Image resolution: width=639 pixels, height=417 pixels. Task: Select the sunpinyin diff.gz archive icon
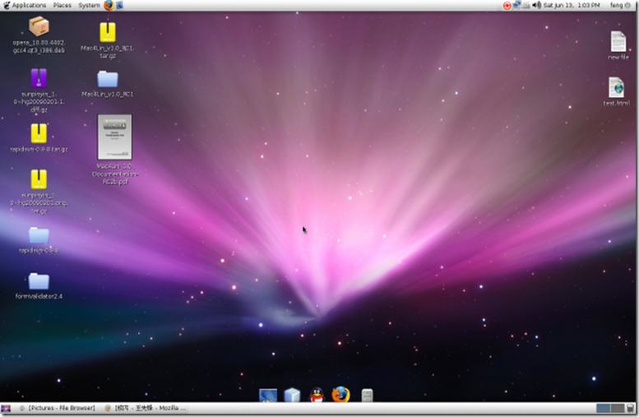39,78
